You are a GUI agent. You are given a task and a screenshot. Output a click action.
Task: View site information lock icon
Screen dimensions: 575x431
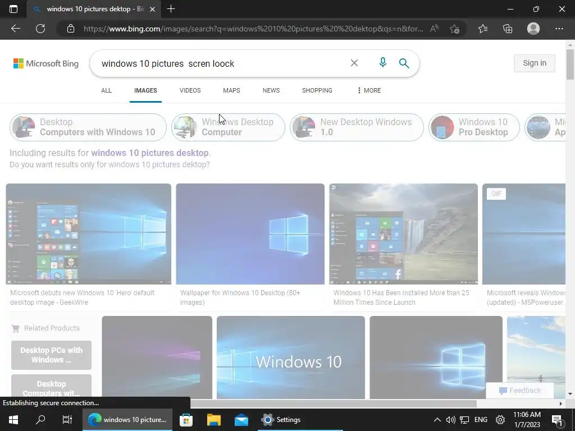(71, 29)
